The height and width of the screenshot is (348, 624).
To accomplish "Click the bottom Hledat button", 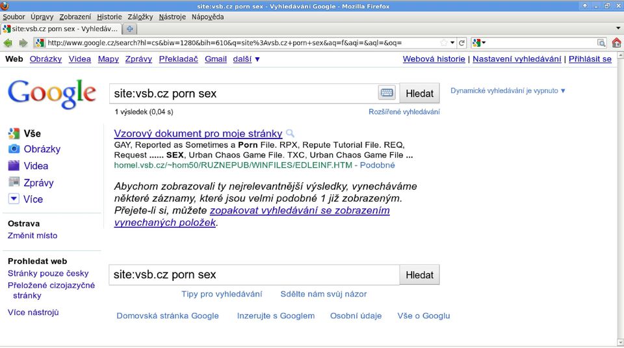I will click(x=419, y=274).
